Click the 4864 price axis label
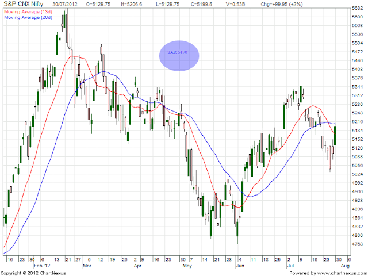This screenshot has height=276, width=368. 358,218
